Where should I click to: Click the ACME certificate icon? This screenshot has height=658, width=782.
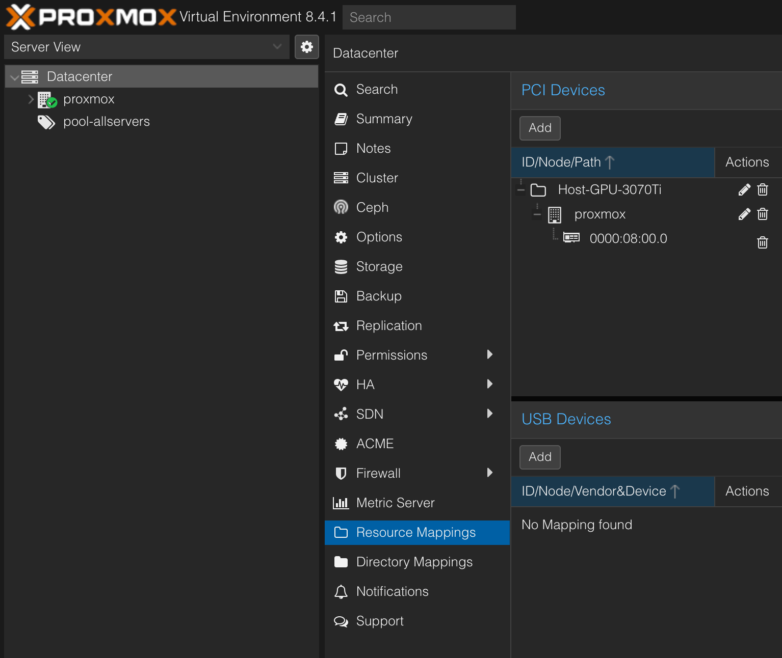point(341,444)
